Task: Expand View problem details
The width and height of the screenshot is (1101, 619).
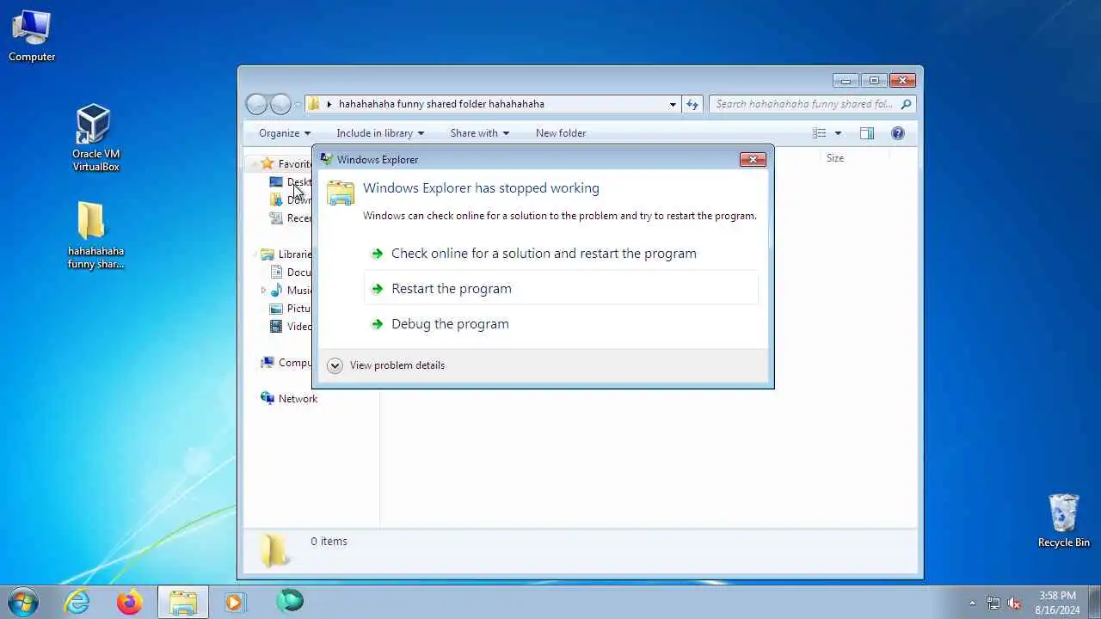Action: pyautogui.click(x=386, y=365)
